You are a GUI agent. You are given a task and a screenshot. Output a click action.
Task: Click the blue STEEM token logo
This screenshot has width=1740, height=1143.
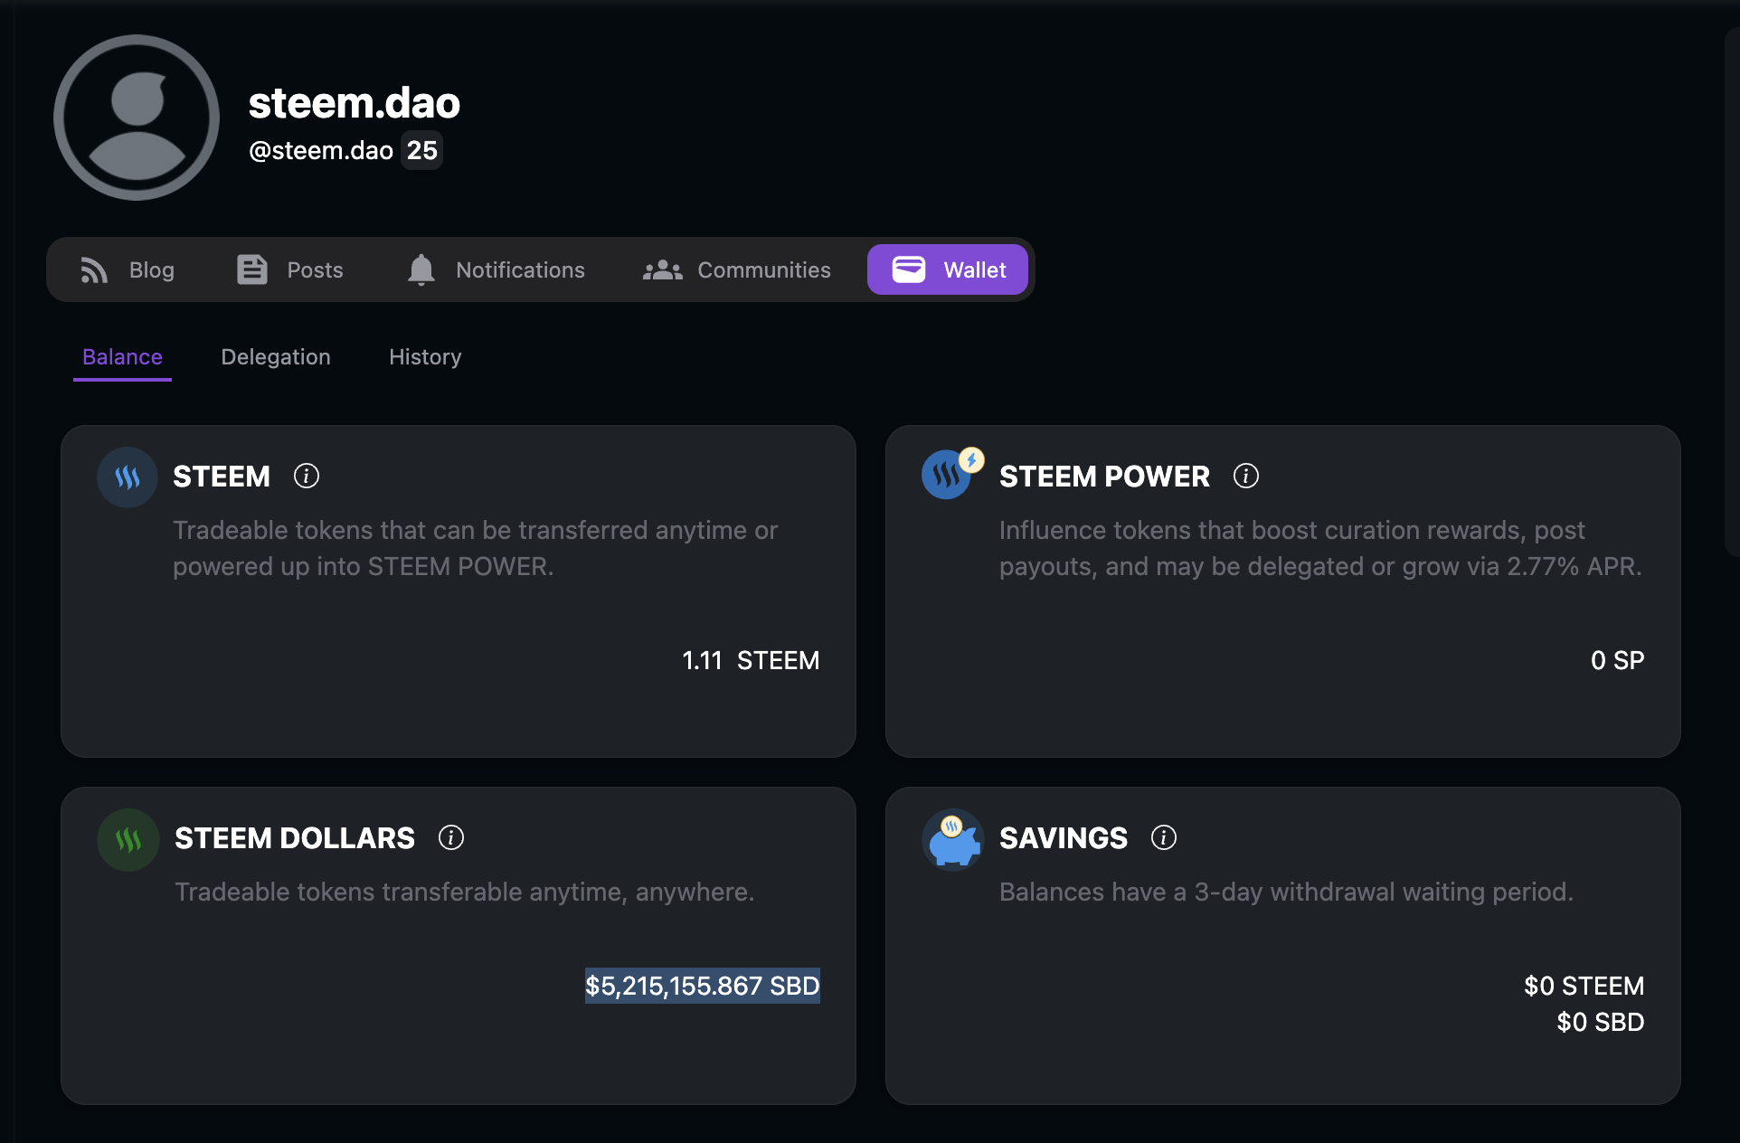coord(128,477)
